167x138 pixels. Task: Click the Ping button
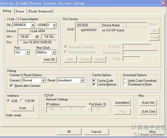coord(122,111)
